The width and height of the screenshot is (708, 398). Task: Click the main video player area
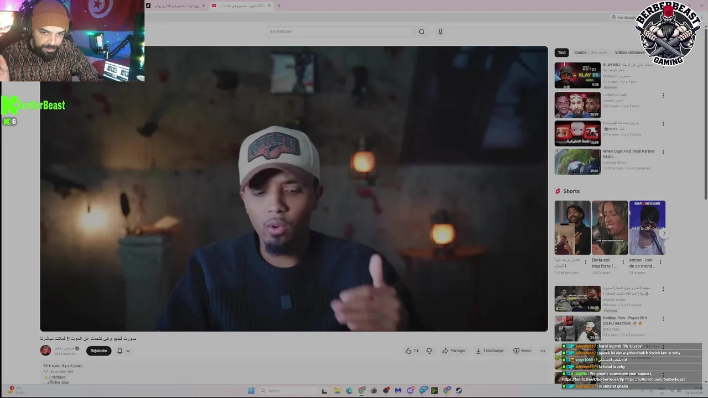[294, 188]
